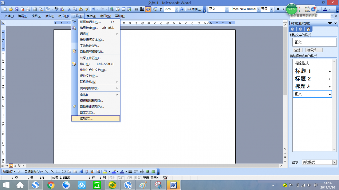Apply the 标题 1 style
This screenshot has height=190, width=339.
pos(312,71)
